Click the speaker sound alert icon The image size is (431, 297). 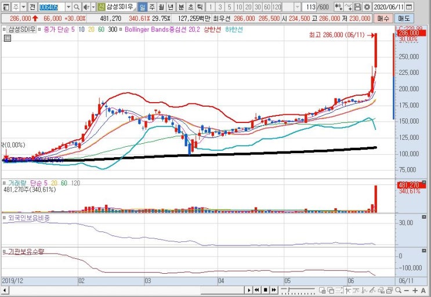click(86, 7)
